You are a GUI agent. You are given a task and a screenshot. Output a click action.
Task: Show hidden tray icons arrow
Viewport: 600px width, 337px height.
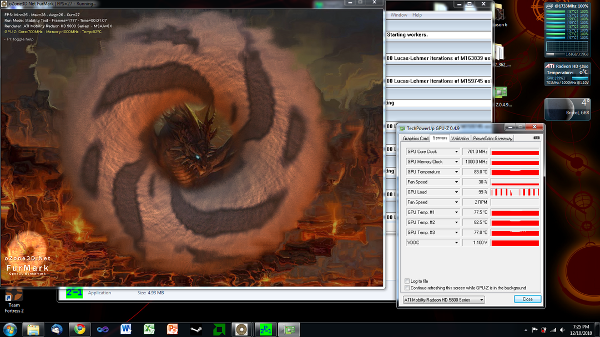coord(526,330)
